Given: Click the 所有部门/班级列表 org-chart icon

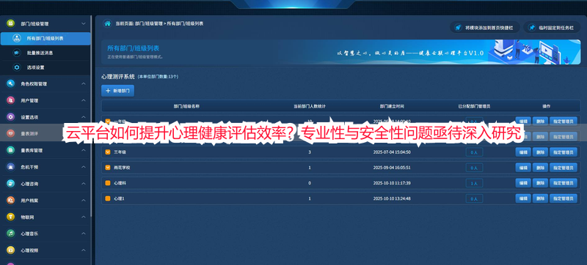Looking at the screenshot, I should pos(17,39).
